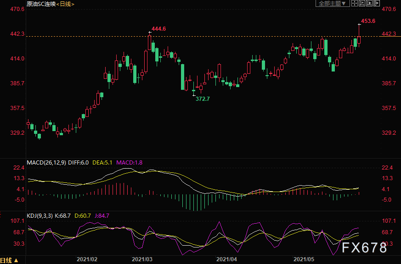This screenshot has height=264, width=401.
Task: Click the crosshair cursor icon
Action: 354,4
